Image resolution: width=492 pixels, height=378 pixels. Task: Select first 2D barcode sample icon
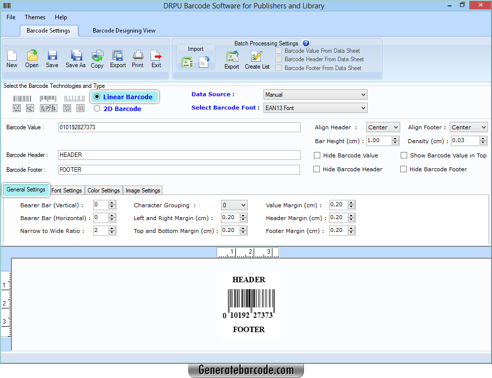point(17,108)
